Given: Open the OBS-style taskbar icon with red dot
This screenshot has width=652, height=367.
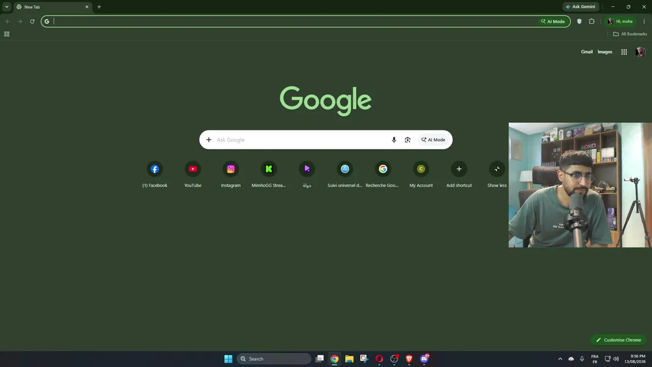Looking at the screenshot, I should 394,359.
